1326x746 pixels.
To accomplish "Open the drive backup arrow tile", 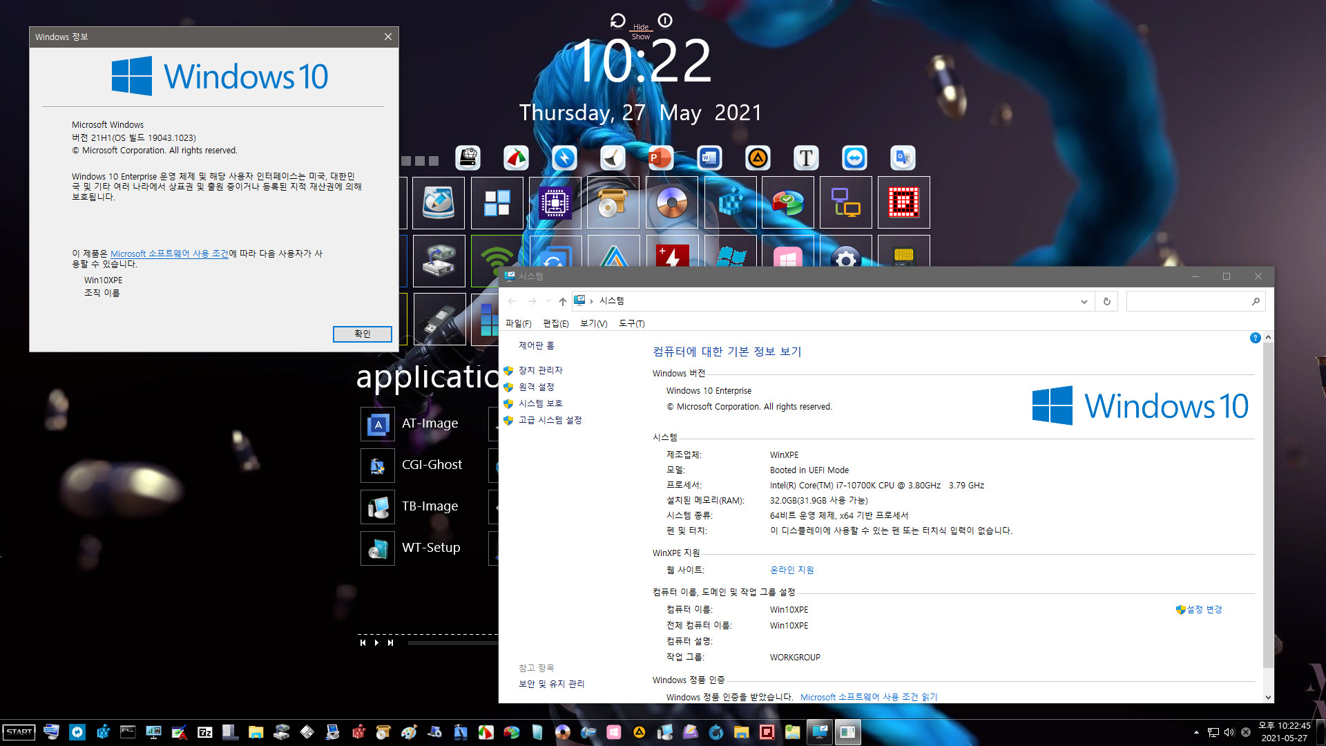I will [x=439, y=261].
